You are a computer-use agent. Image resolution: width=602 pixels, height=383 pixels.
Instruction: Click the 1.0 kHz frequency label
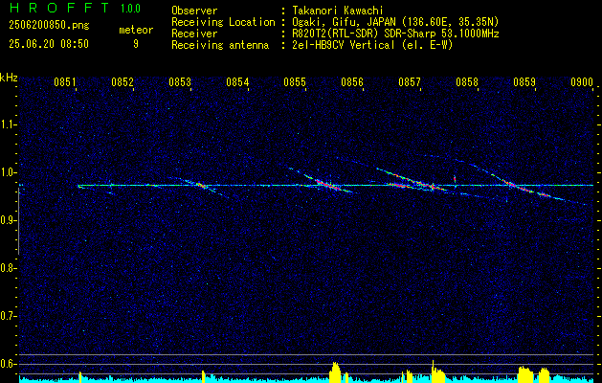coord(8,172)
